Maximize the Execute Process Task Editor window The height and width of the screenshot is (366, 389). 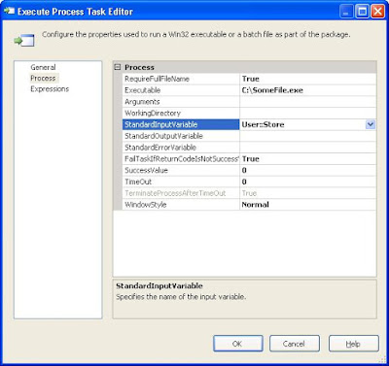pos(362,12)
